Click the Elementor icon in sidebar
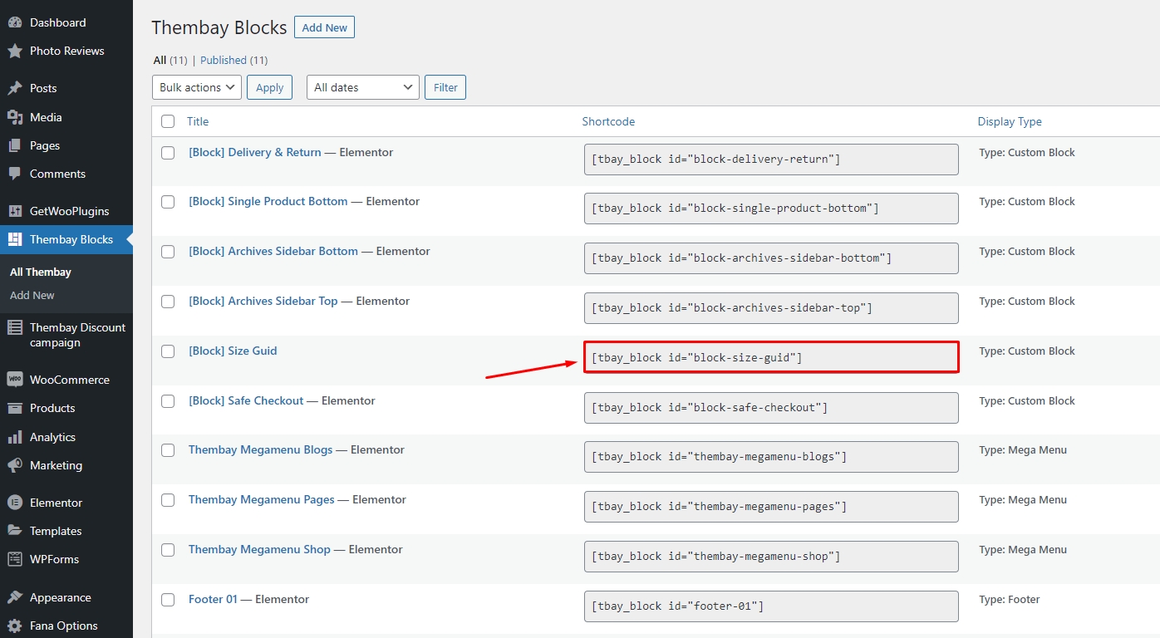The height and width of the screenshot is (638, 1160). 15,503
